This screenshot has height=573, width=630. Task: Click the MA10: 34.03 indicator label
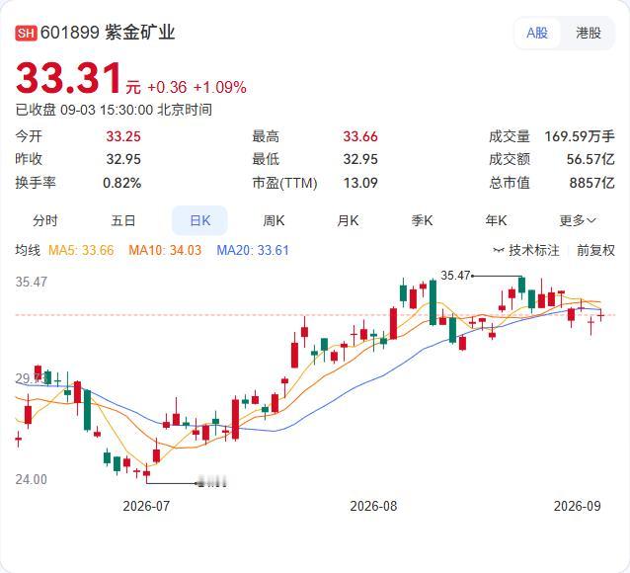click(x=165, y=250)
